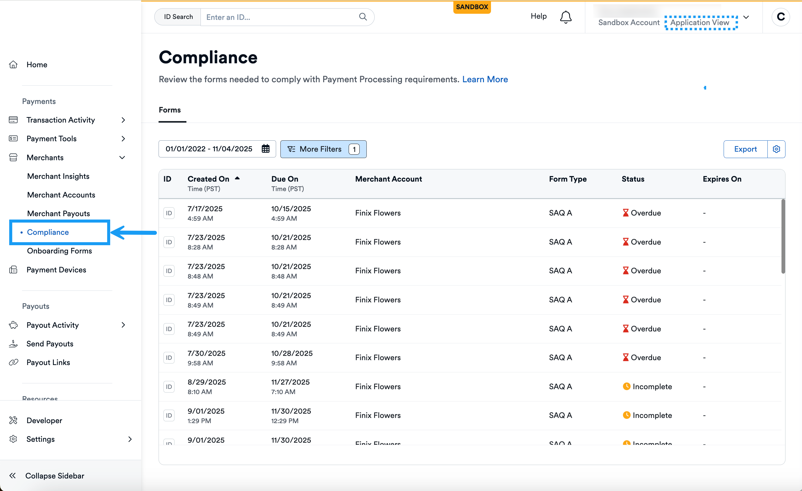Open the Compliance page in the sidebar
Screen dimensions: 802x491
coord(48,232)
